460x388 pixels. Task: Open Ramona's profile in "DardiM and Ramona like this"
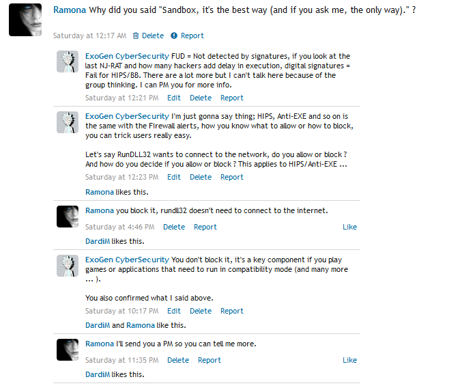(x=140, y=325)
